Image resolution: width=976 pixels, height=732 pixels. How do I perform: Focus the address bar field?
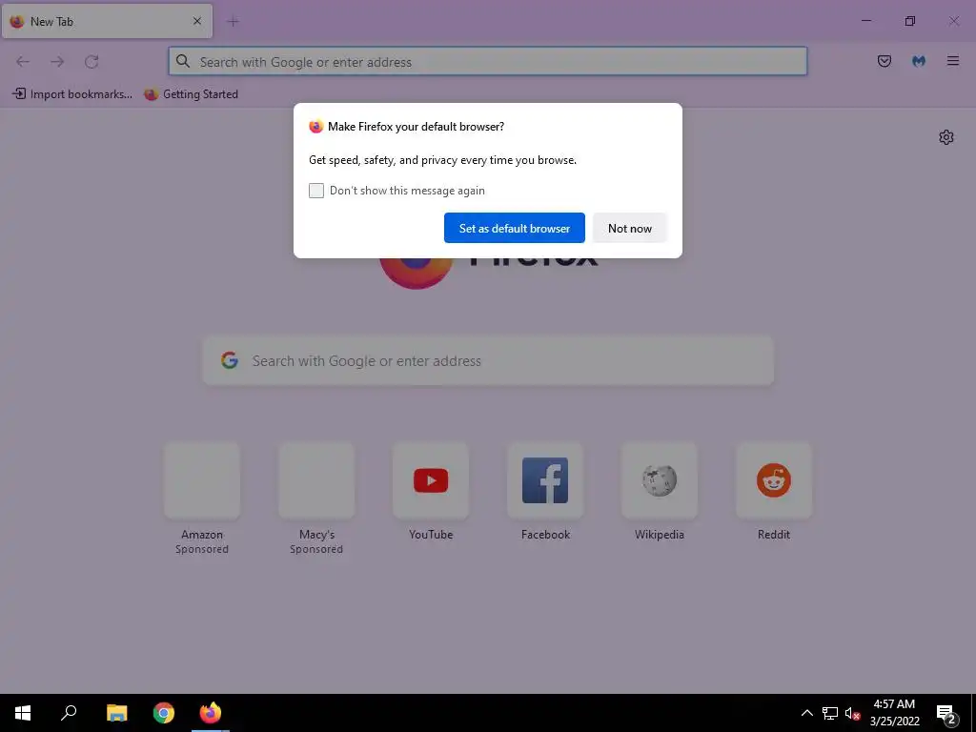coord(488,61)
